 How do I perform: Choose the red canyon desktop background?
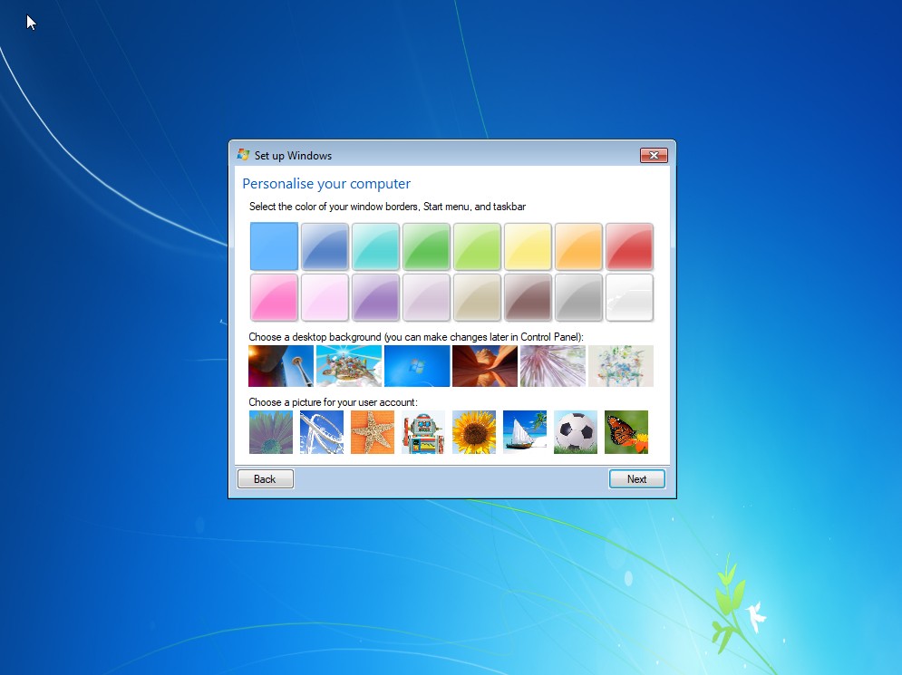485,366
